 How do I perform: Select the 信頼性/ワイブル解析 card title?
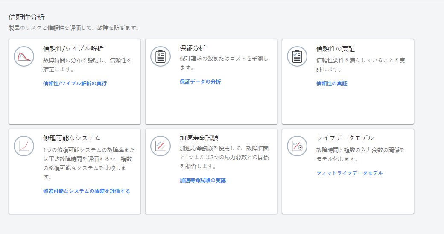point(73,49)
